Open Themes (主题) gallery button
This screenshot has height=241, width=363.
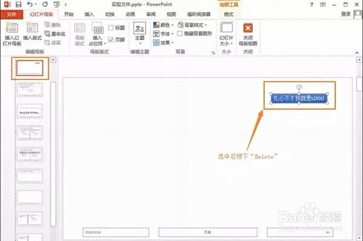click(140, 33)
